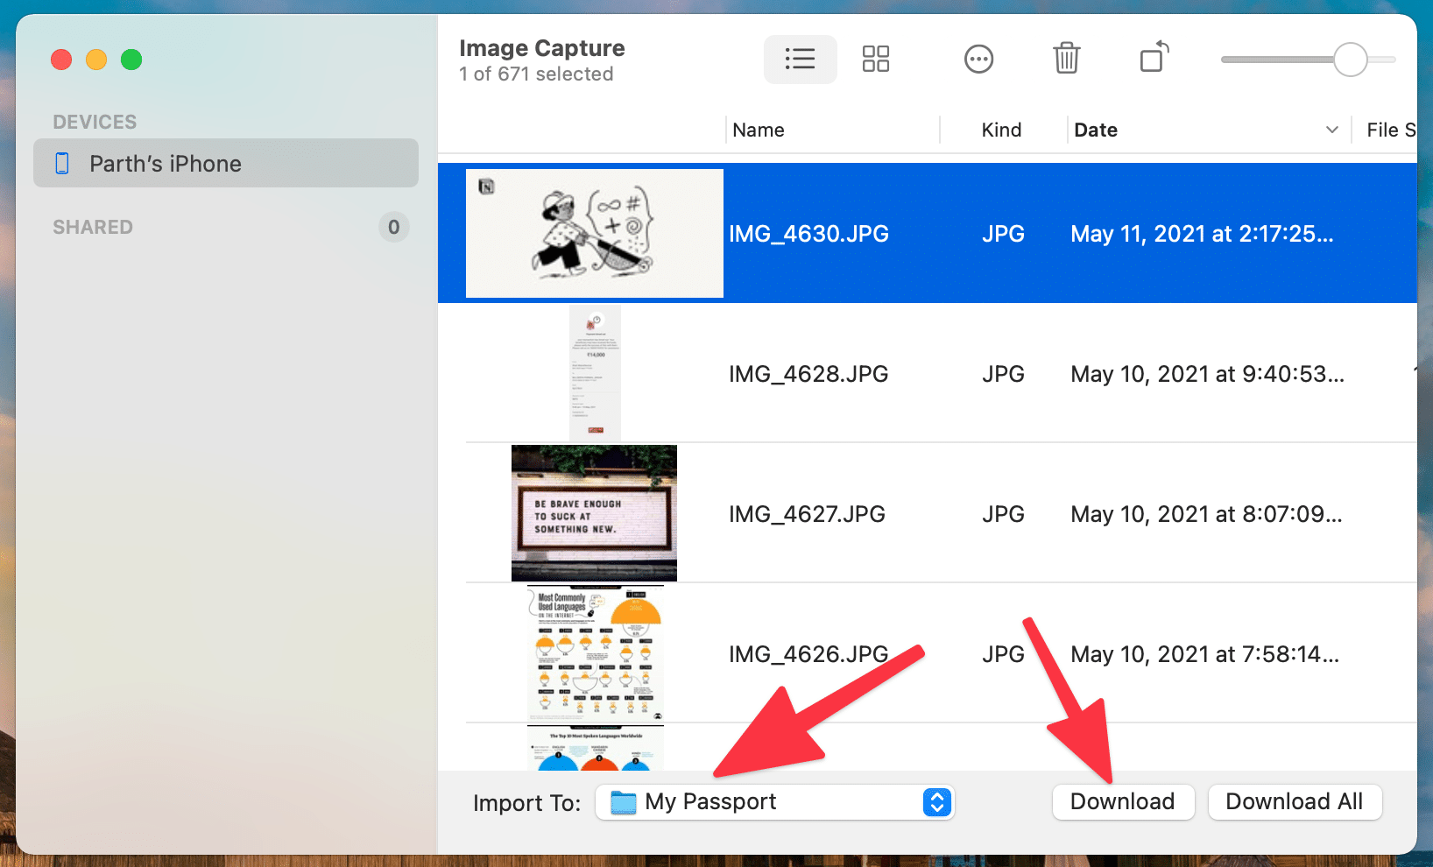This screenshot has height=867, width=1433.
Task: Click the iPhone device icon in sidebar
Action: pyautogui.click(x=62, y=164)
